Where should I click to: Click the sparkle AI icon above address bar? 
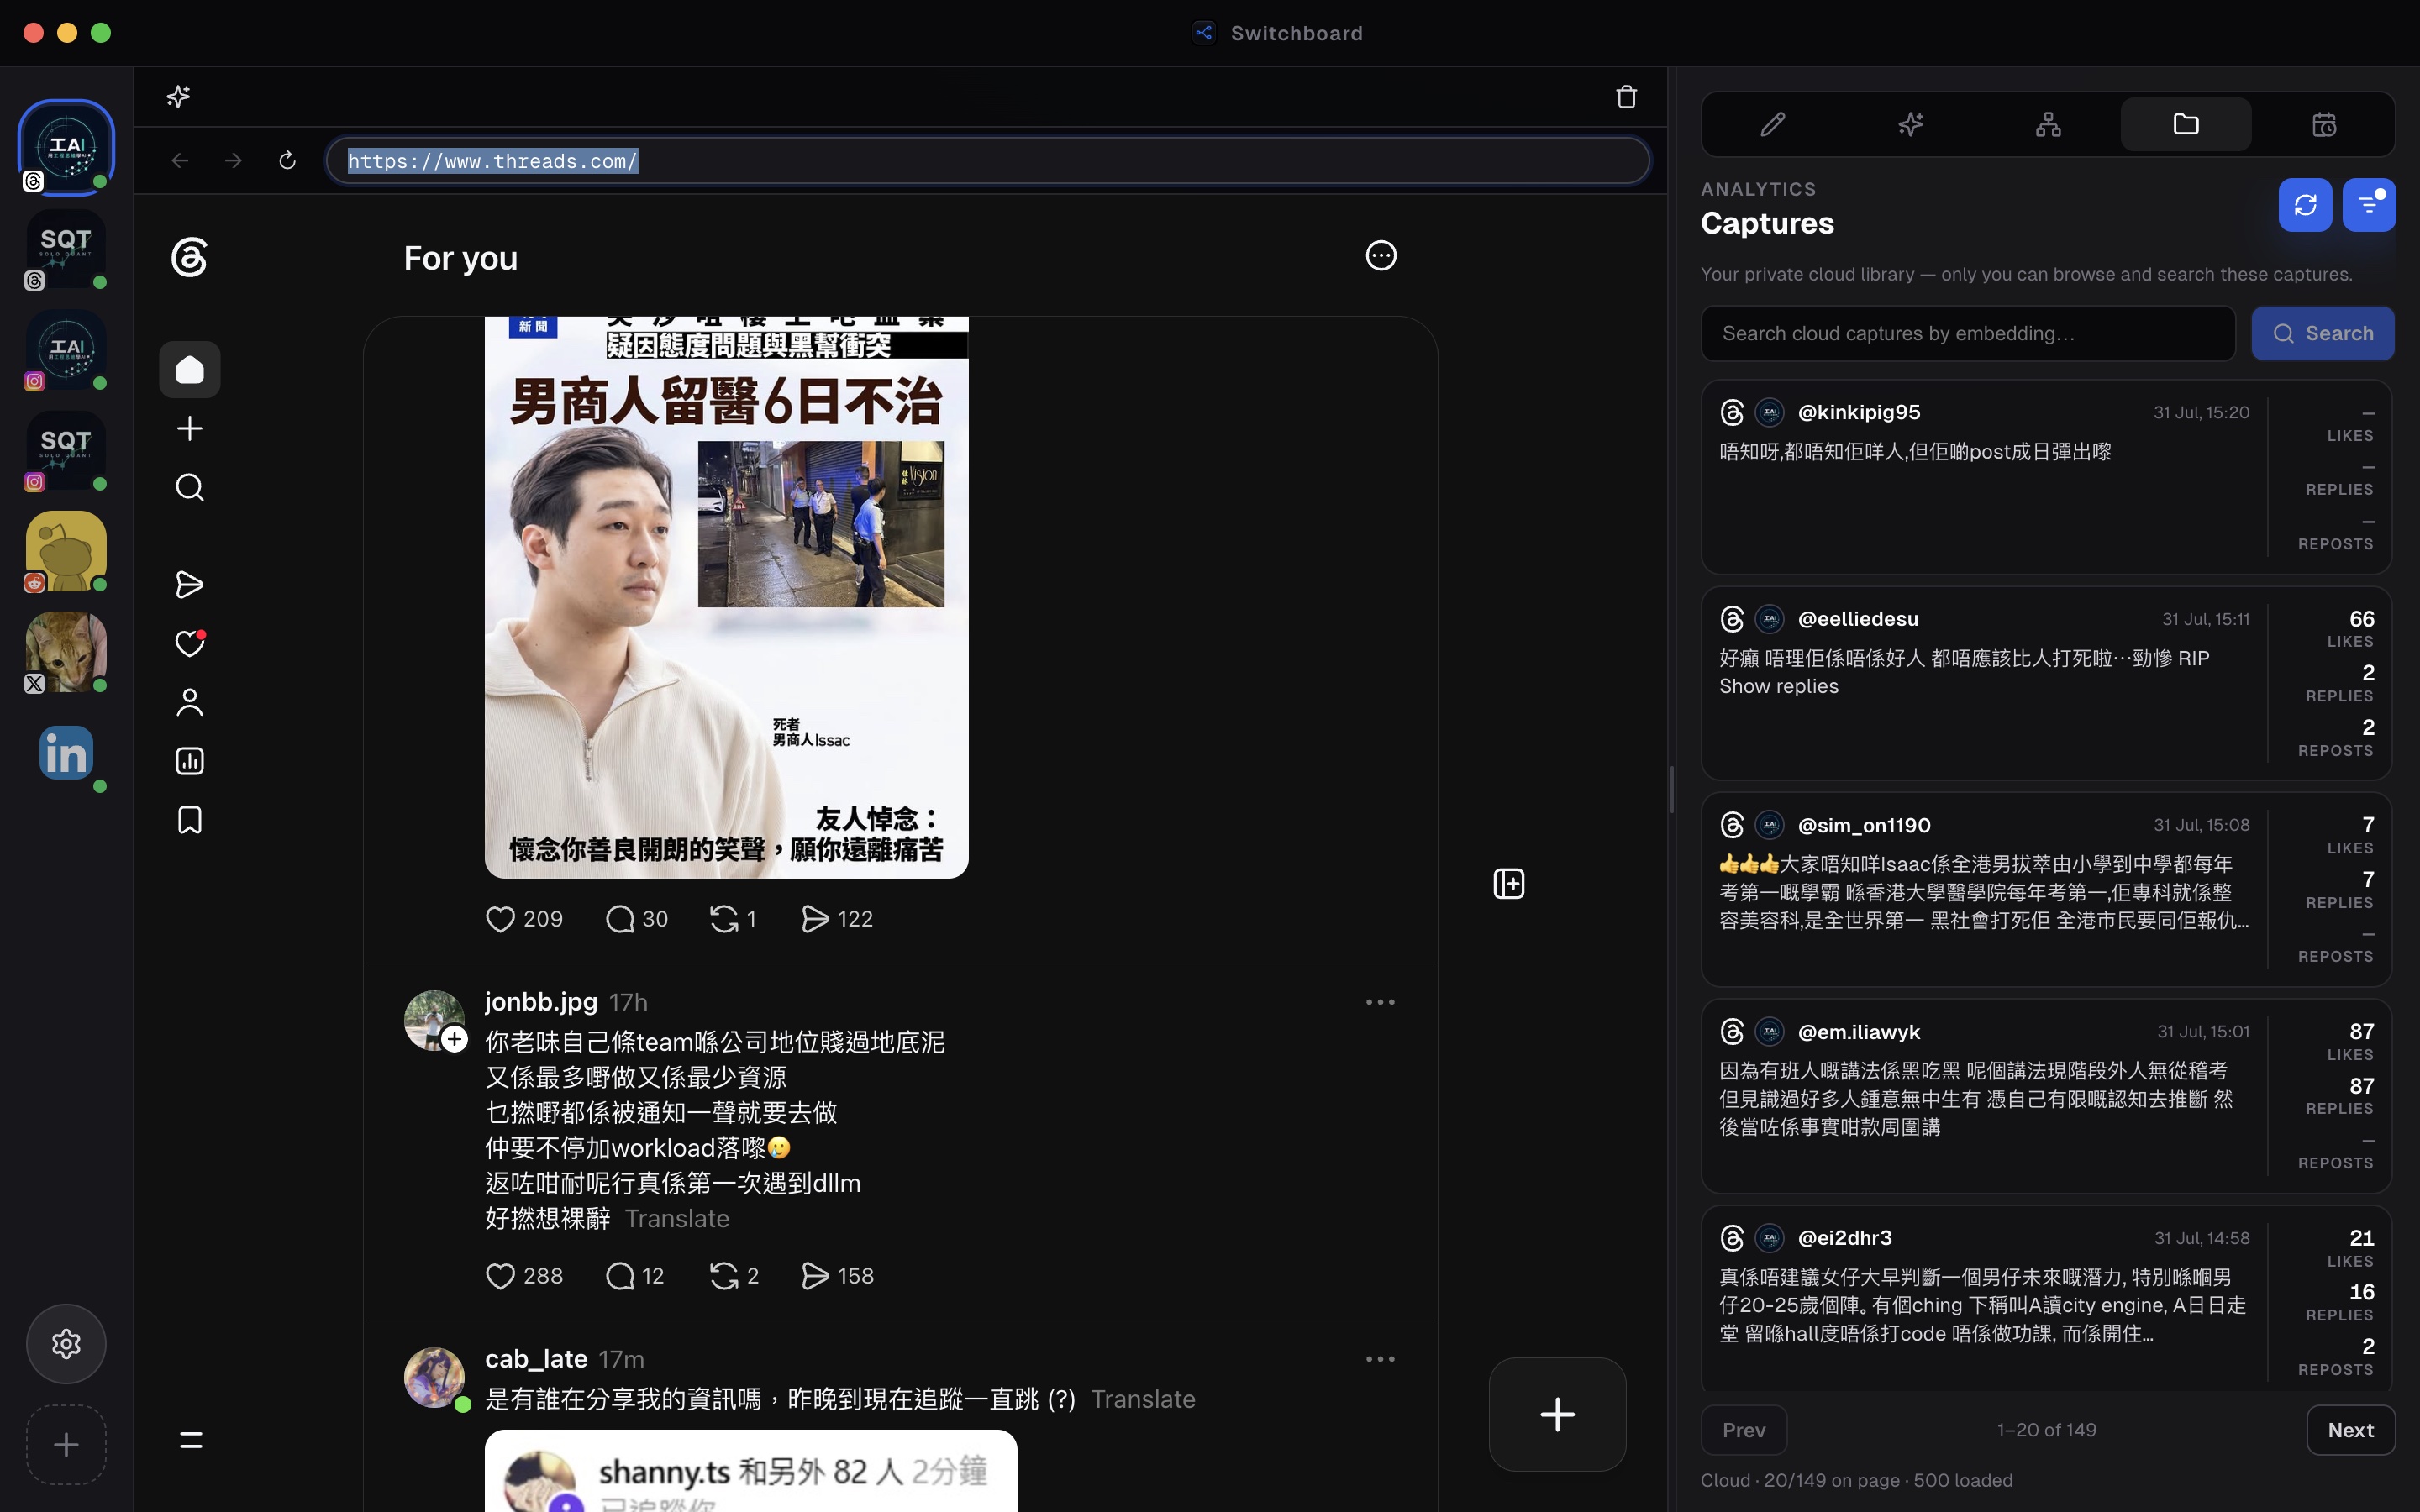178,96
